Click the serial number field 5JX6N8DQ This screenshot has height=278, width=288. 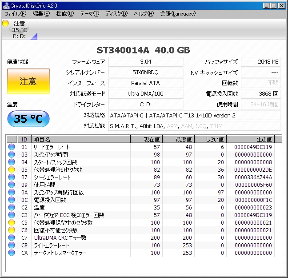click(146, 73)
